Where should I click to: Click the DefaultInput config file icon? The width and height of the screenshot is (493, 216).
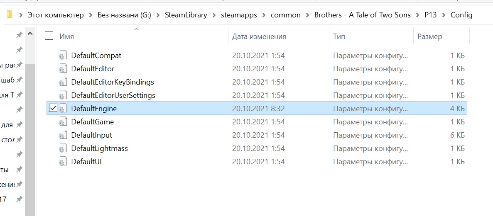(63, 135)
